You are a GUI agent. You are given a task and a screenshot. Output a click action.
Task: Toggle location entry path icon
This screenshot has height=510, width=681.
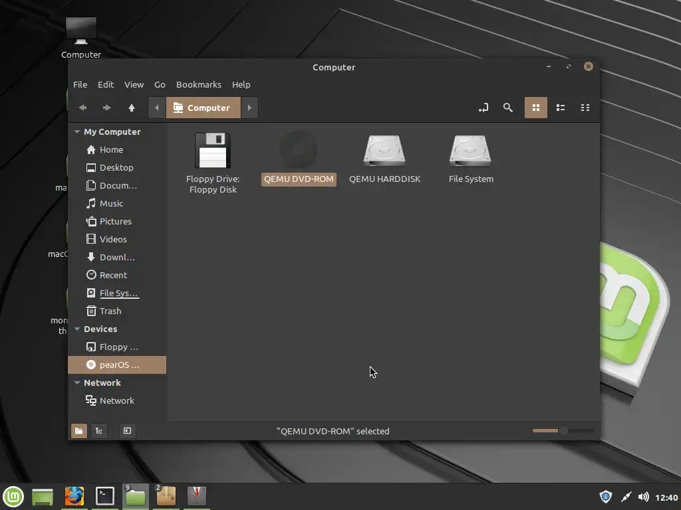pos(483,108)
